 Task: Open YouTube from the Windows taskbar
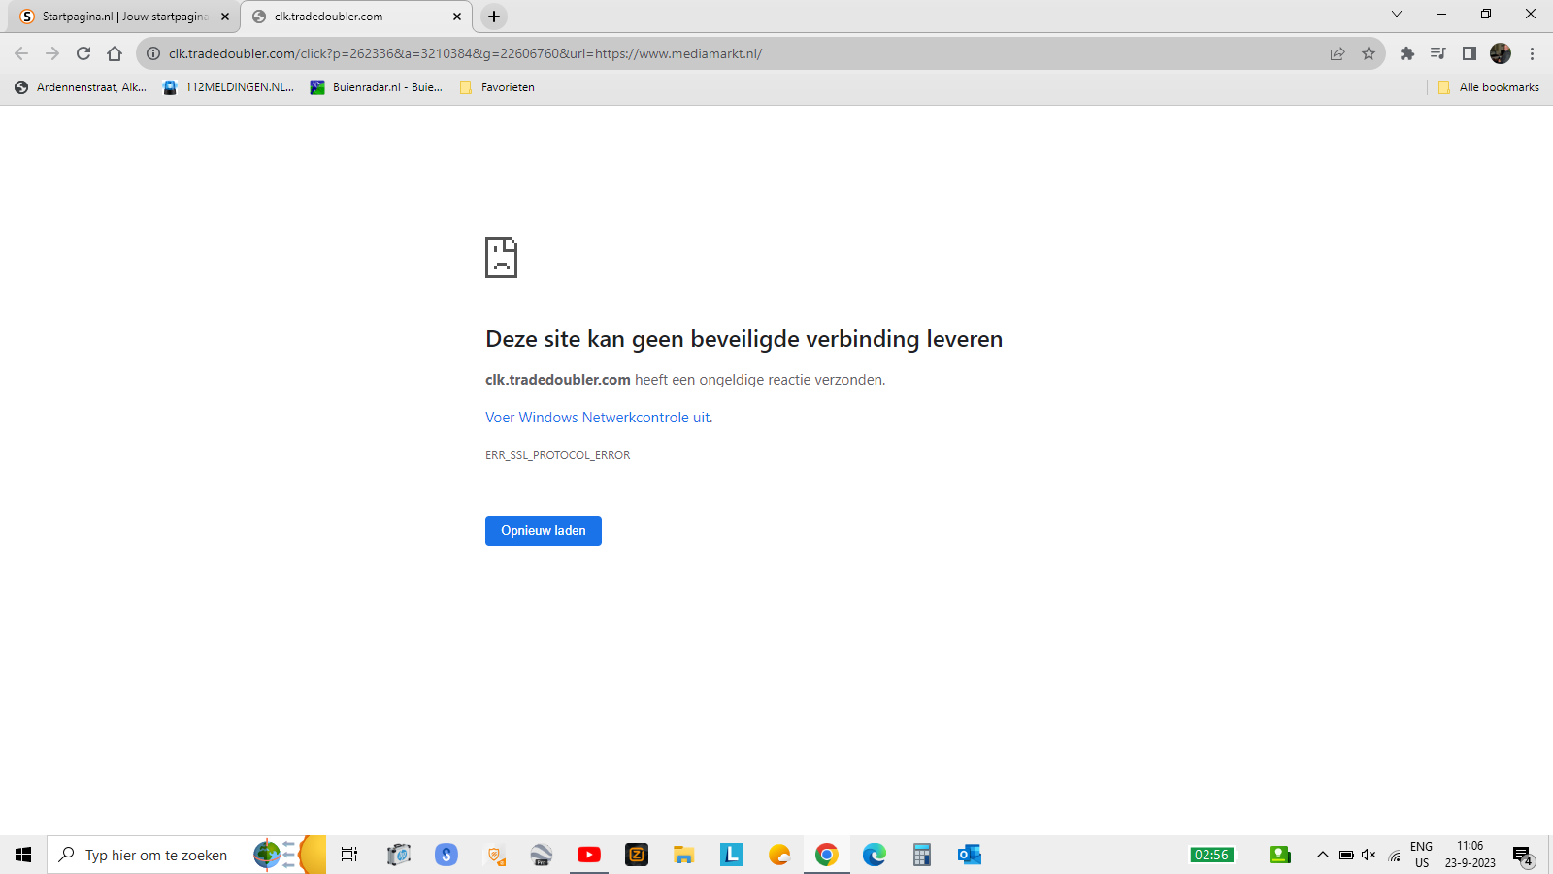point(588,855)
